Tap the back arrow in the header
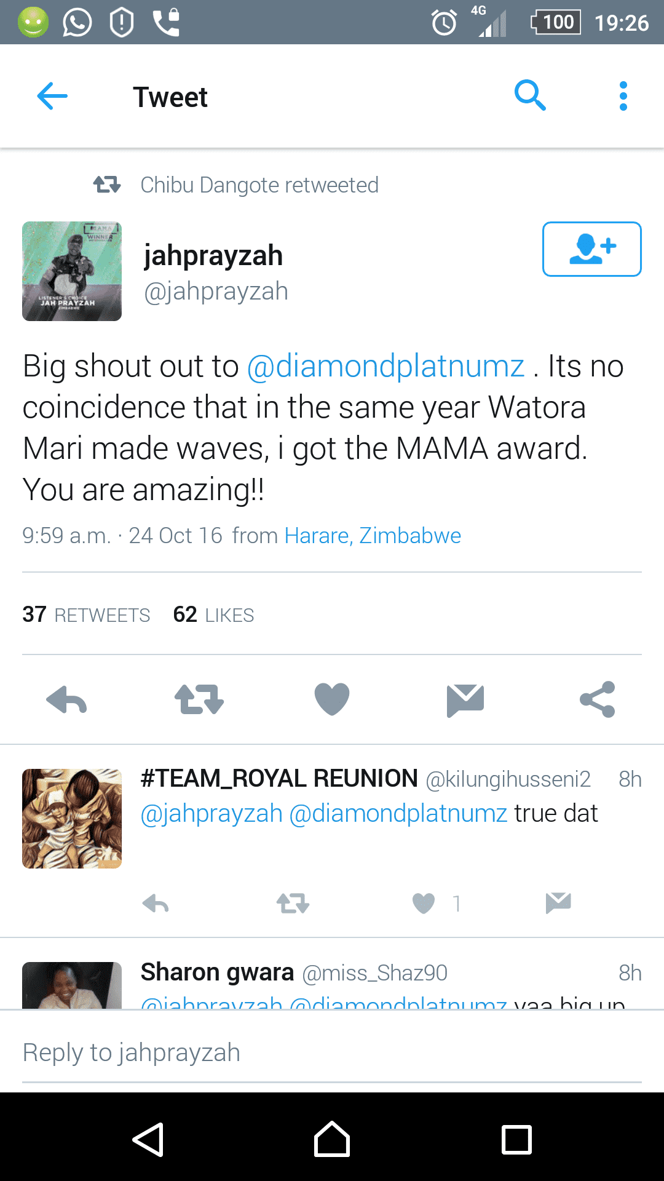 tap(52, 97)
